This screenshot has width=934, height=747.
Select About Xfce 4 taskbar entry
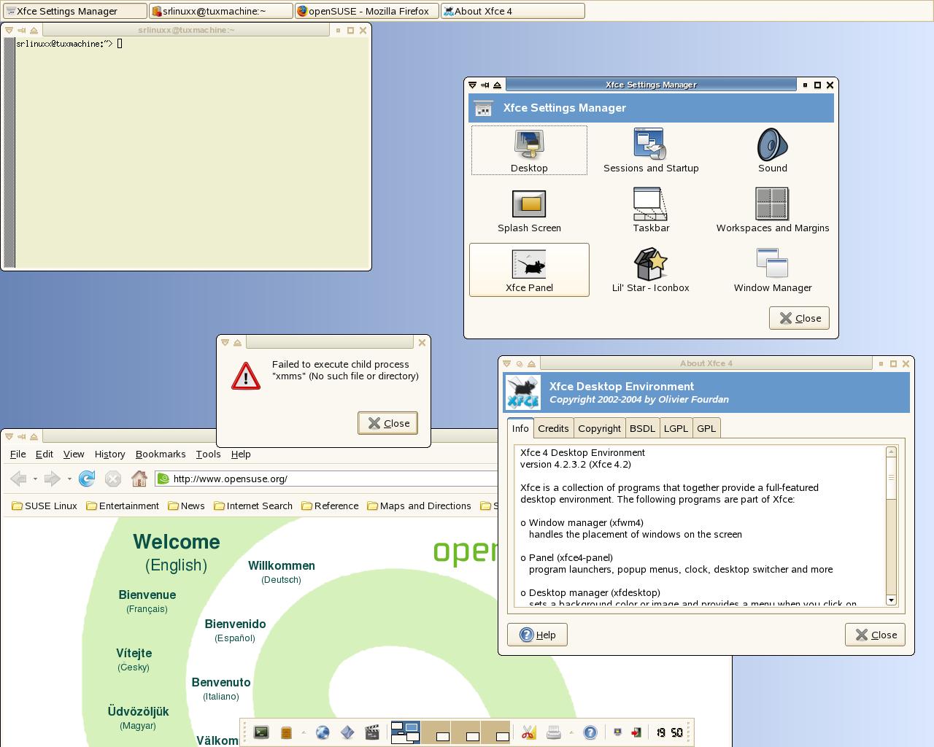(x=513, y=11)
